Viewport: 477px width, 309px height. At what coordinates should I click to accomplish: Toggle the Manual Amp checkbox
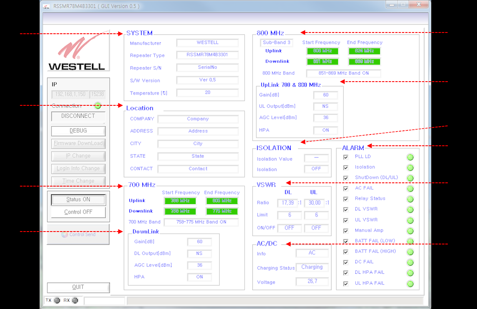coord(345,231)
